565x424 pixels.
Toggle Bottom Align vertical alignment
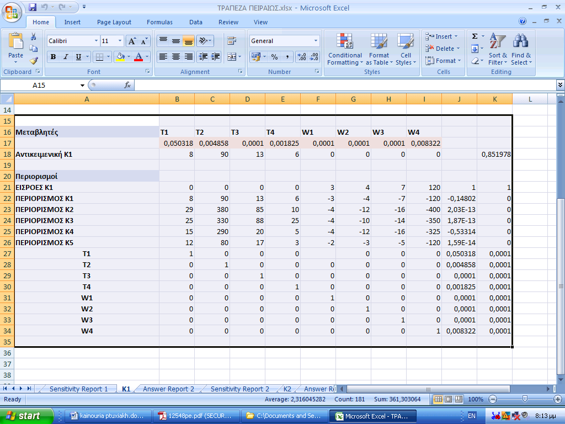click(189, 41)
